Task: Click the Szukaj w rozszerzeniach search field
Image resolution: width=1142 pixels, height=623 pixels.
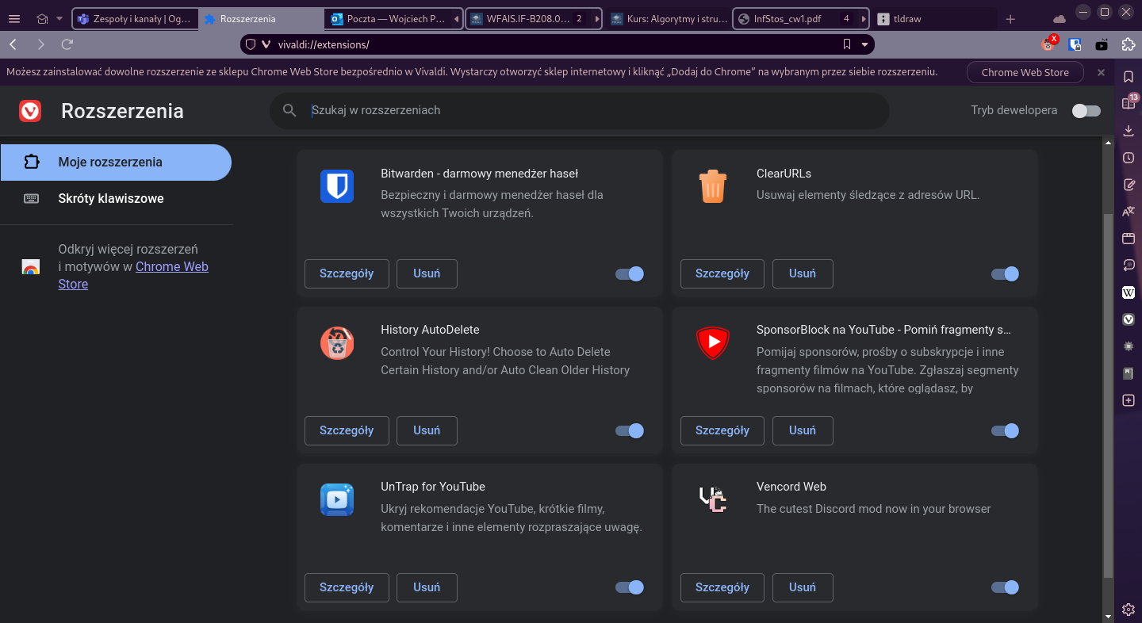Action: pos(580,110)
